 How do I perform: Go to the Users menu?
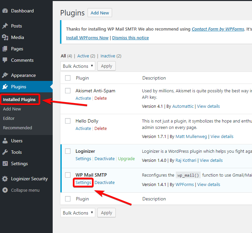pyautogui.click(x=16, y=141)
